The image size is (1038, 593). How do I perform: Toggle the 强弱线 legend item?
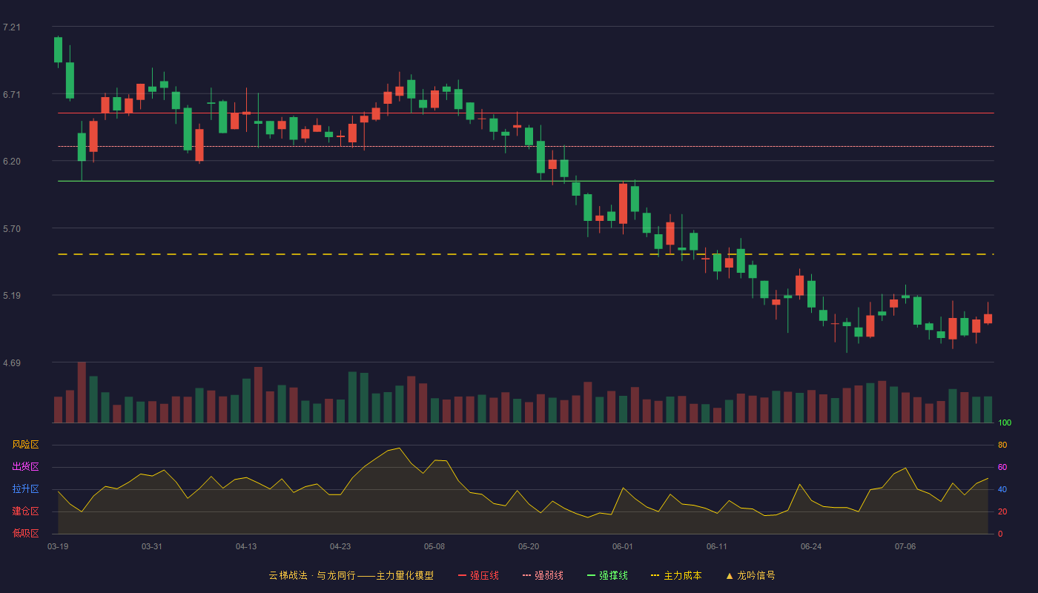[543, 575]
